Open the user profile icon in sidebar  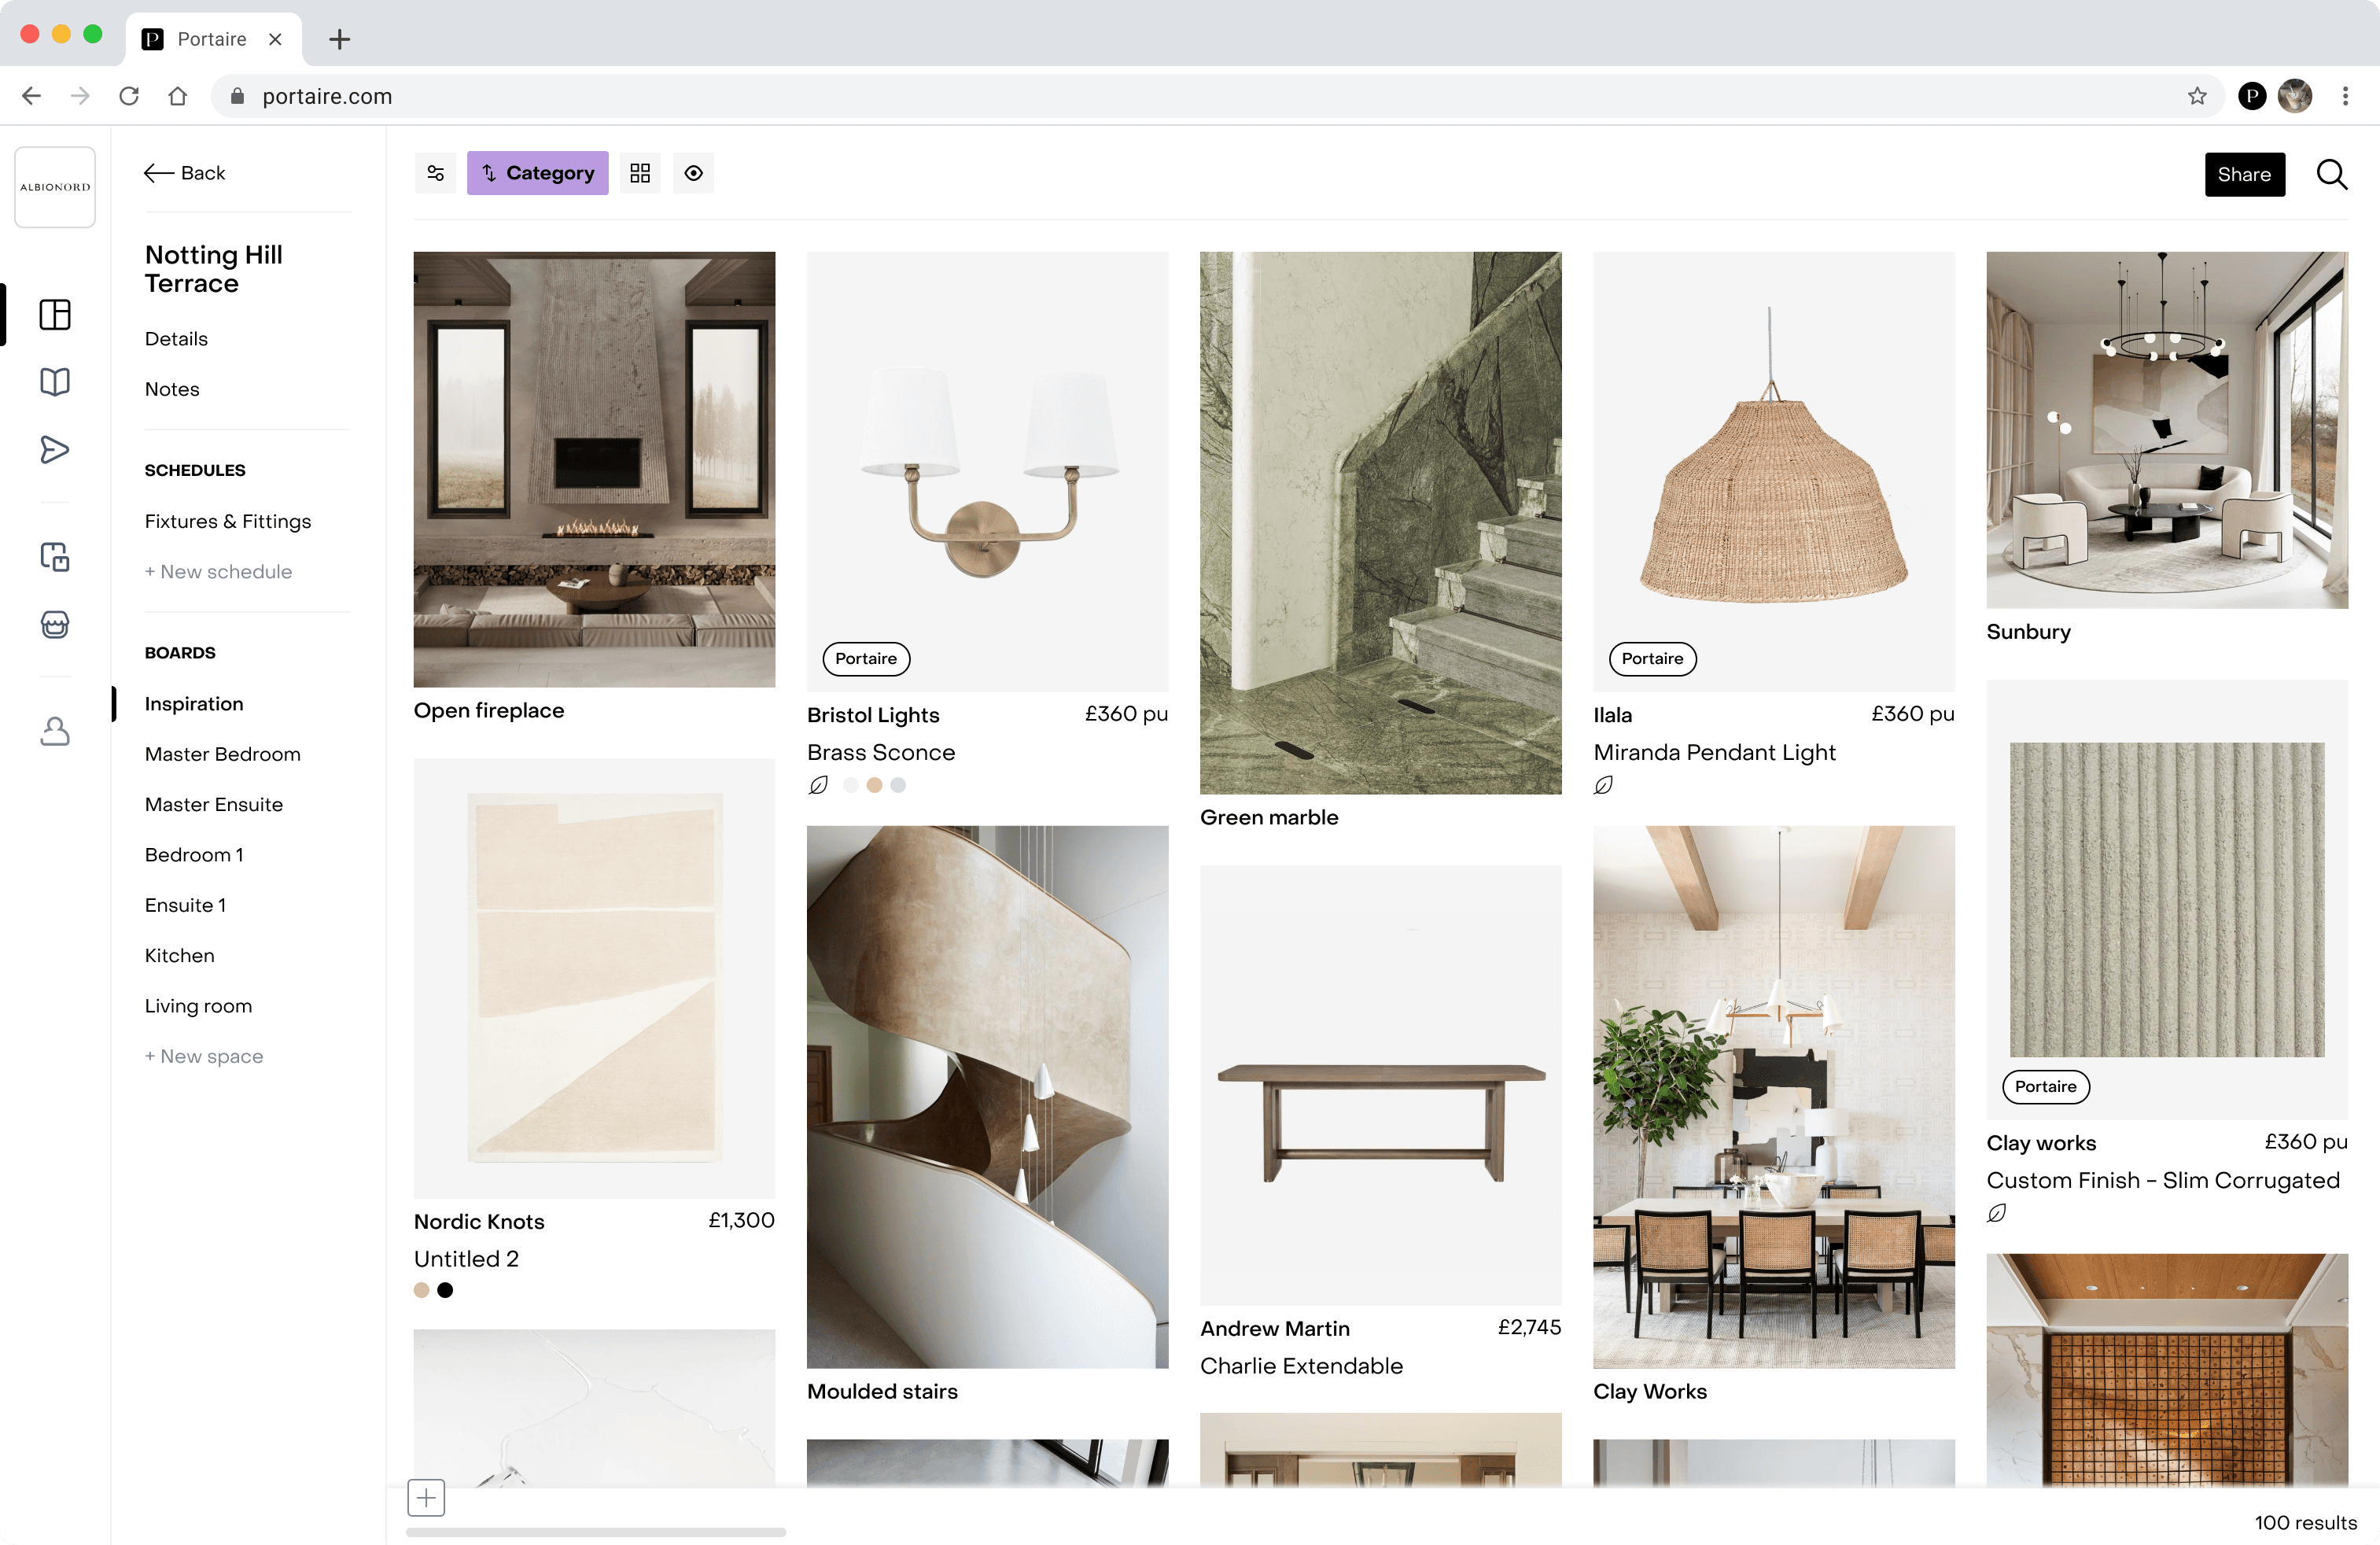55,731
